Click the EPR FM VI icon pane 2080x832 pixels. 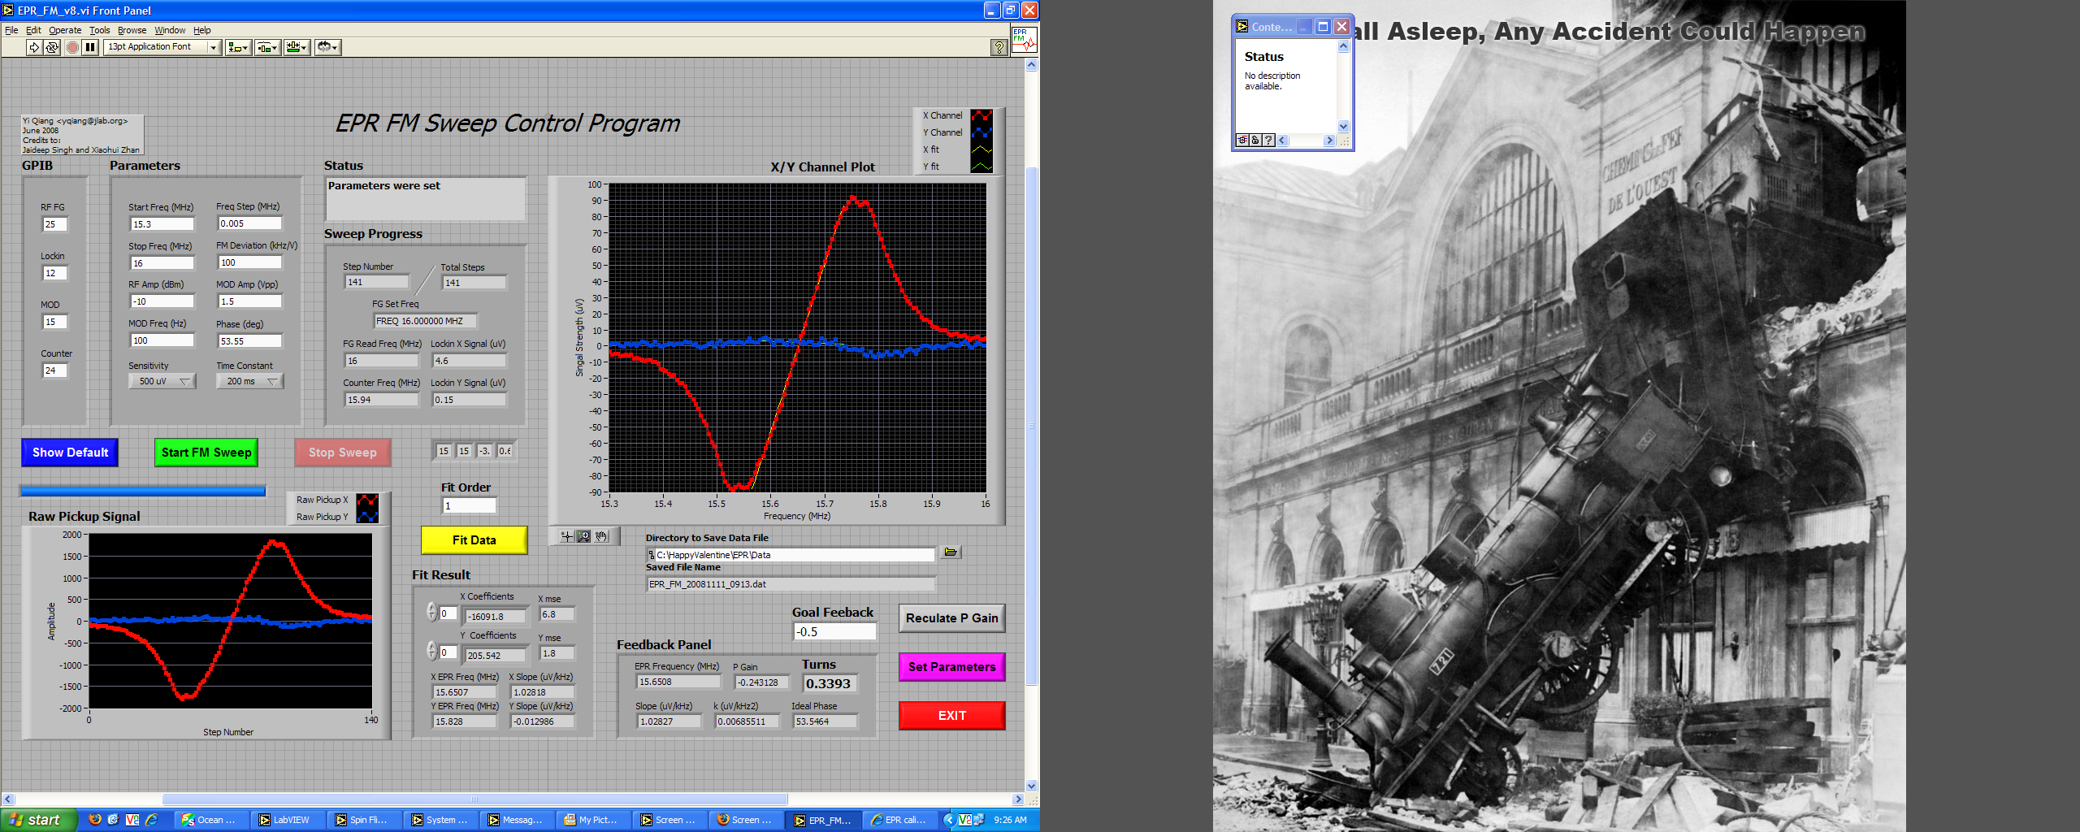pyautogui.click(x=1024, y=40)
